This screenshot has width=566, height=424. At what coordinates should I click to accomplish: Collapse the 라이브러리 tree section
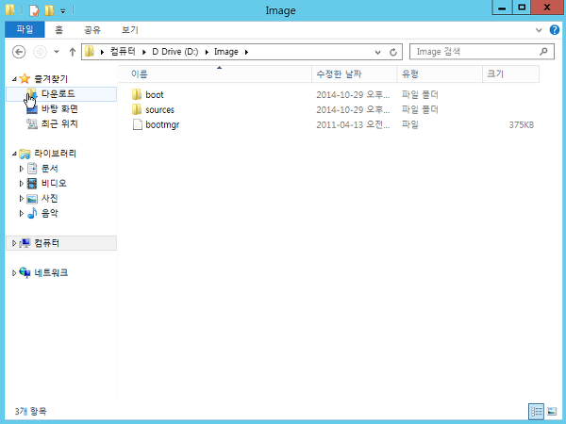(14, 154)
